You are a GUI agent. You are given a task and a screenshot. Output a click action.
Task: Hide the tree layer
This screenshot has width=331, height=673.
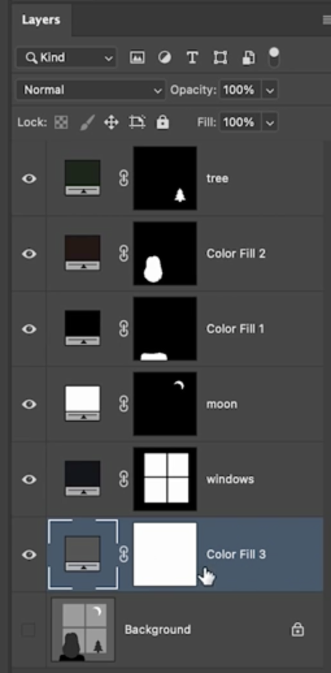(x=29, y=178)
